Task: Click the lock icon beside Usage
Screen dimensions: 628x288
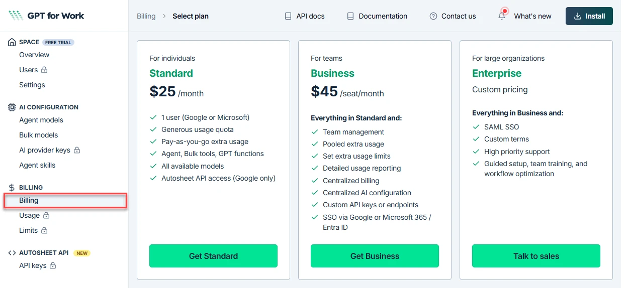Action: (46, 215)
